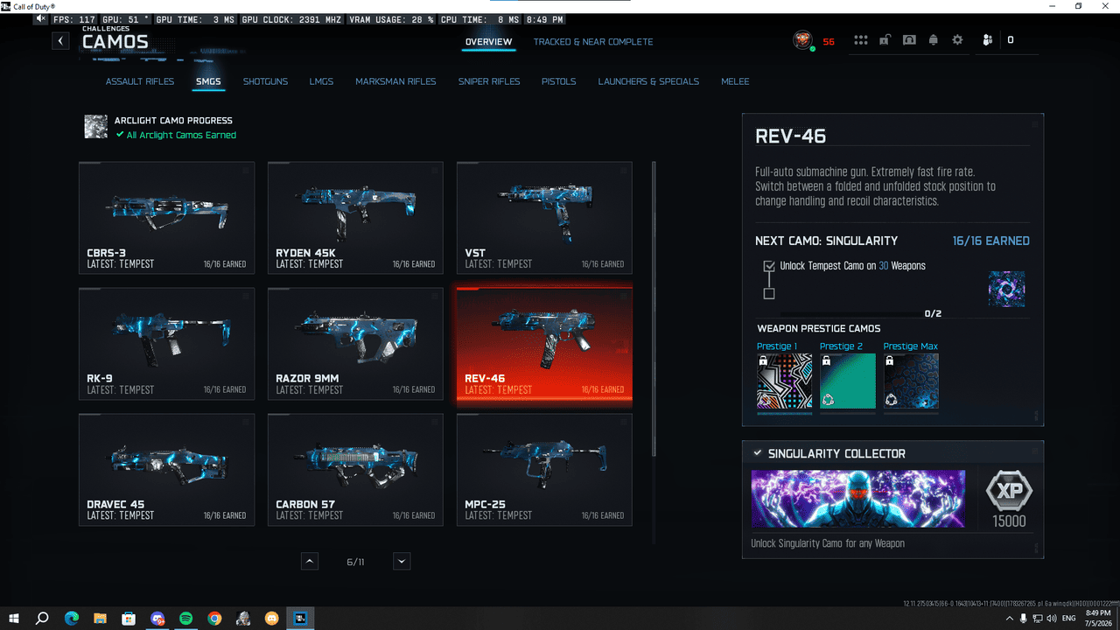Screen dimensions: 1120x630
Task: Open Windows Start menu
Action: point(13,619)
